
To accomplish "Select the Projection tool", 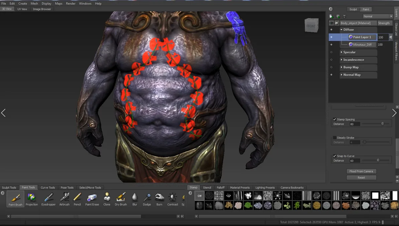I will click(x=31, y=199).
